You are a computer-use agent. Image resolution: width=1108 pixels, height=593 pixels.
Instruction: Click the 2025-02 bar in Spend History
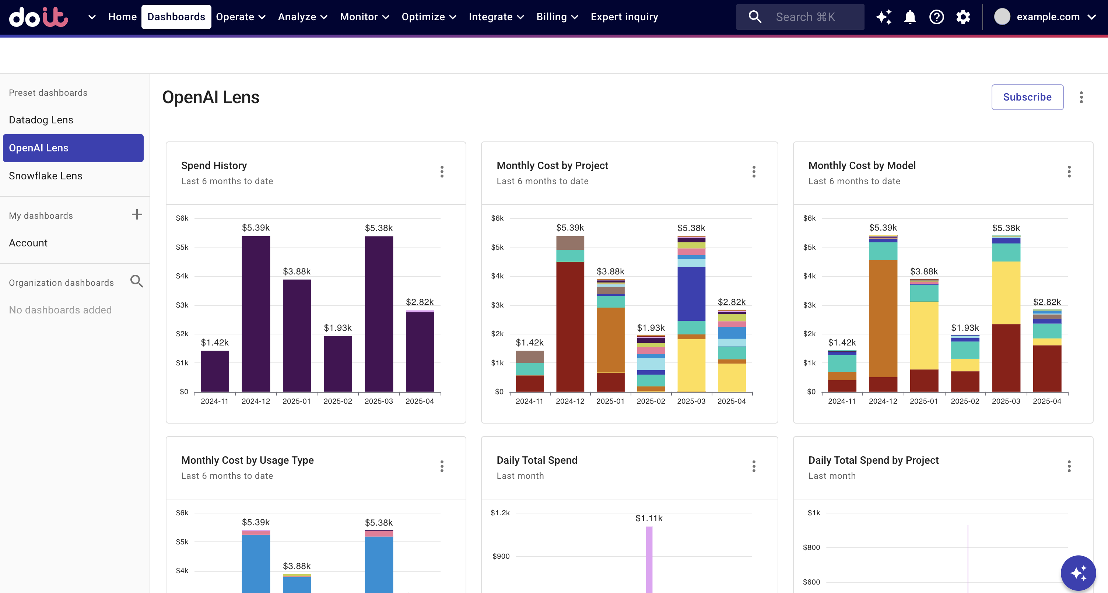[338, 364]
